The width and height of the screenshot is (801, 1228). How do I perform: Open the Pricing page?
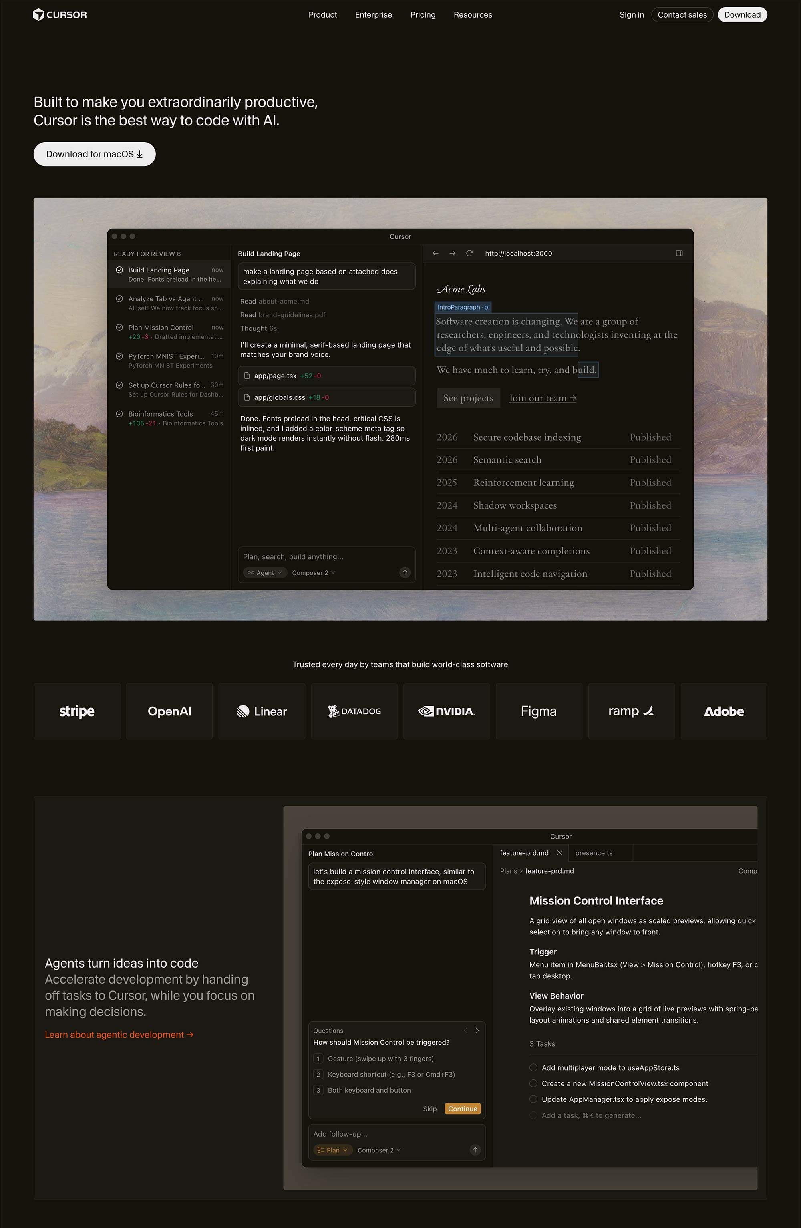coord(423,14)
